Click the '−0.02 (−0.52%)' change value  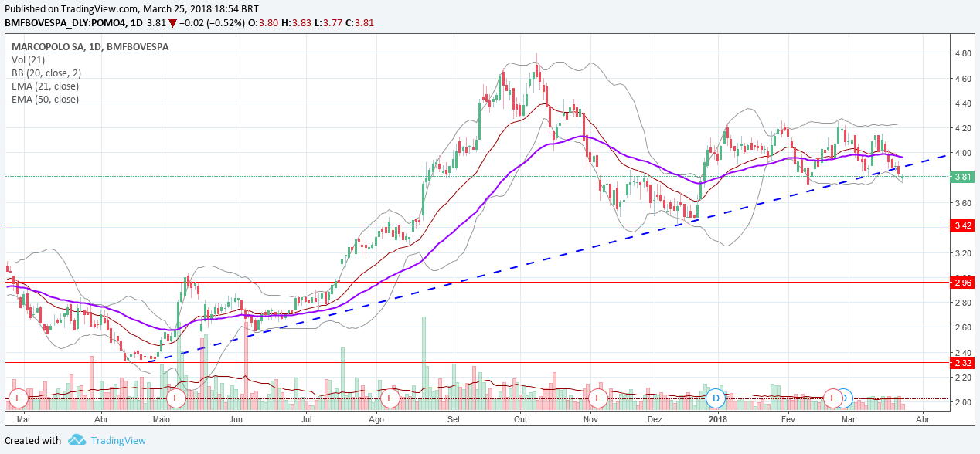click(x=212, y=22)
